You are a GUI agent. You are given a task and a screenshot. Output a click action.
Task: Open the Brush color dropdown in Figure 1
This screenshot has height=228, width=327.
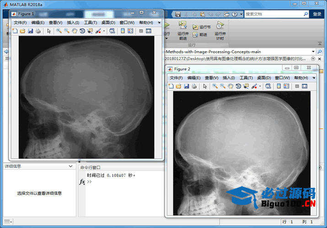point(104,31)
